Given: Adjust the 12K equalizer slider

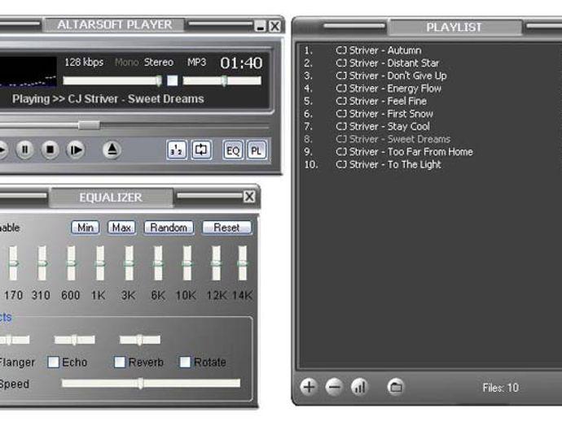Looking at the screenshot, I should (216, 263).
